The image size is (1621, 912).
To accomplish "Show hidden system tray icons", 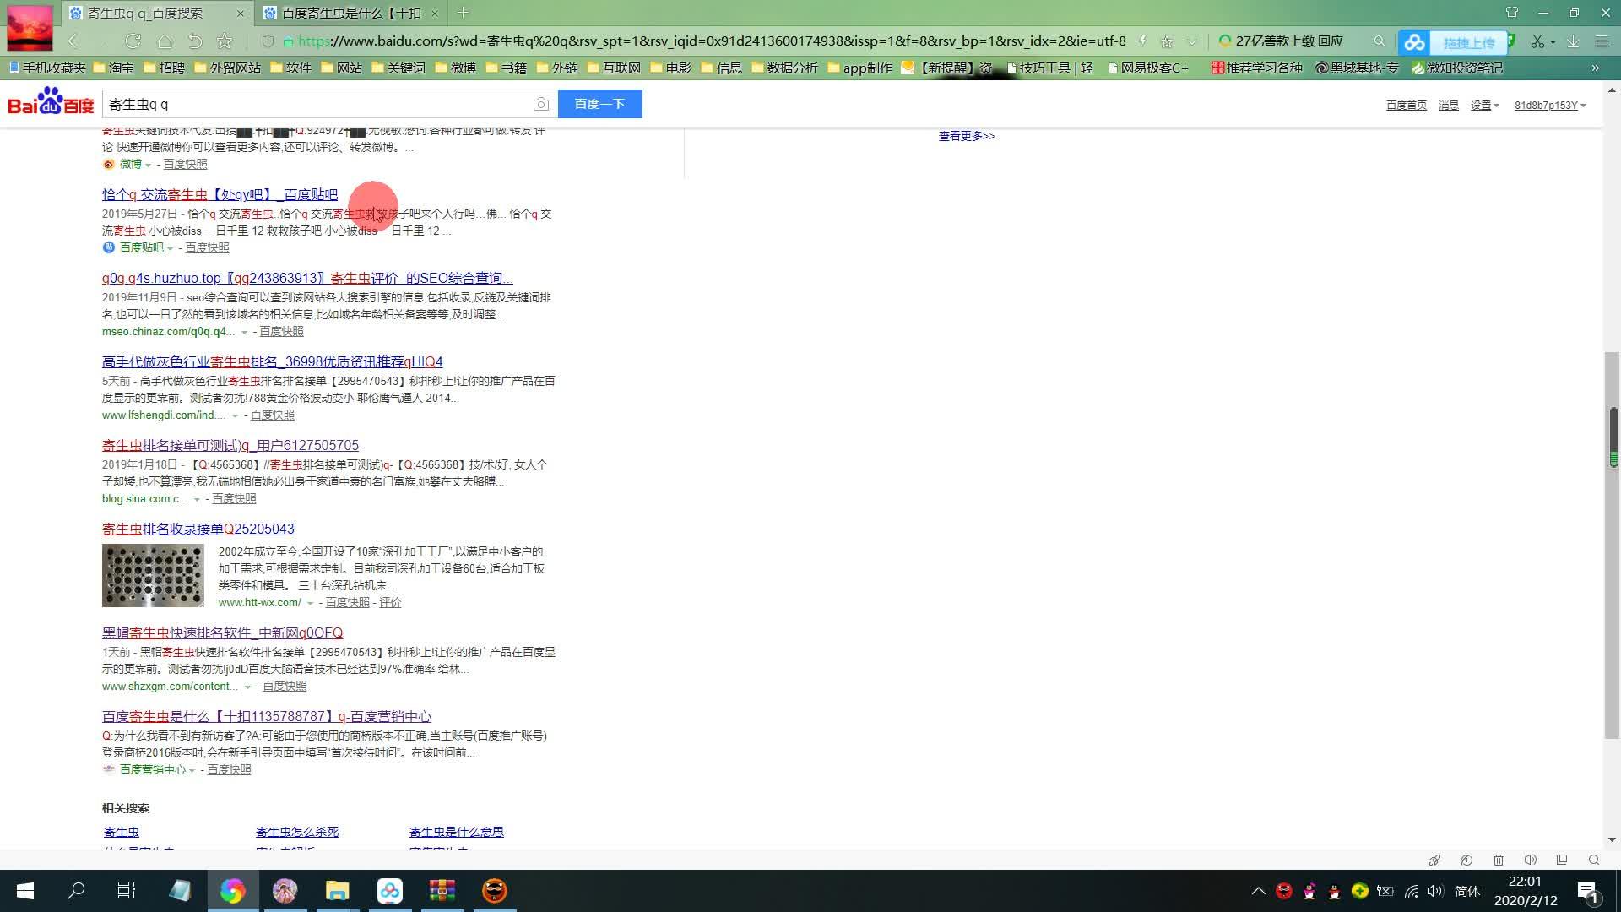I will [1258, 891].
